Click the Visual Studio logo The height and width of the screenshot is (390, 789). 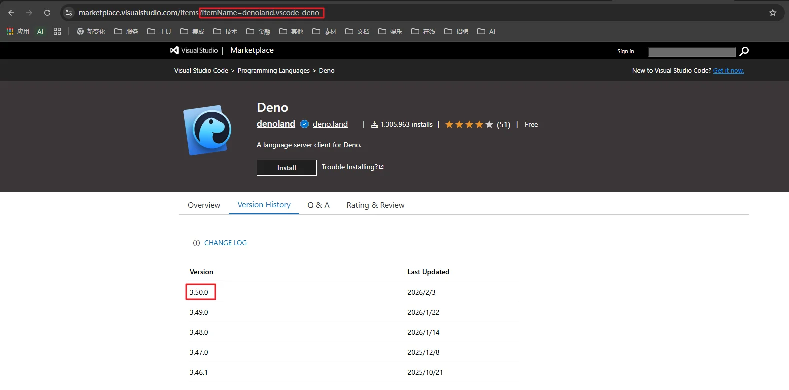[194, 50]
